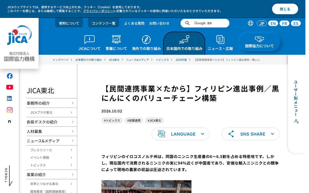309x193 pixels.
Task: Open トピックス in sidebar
Action: [52, 165]
